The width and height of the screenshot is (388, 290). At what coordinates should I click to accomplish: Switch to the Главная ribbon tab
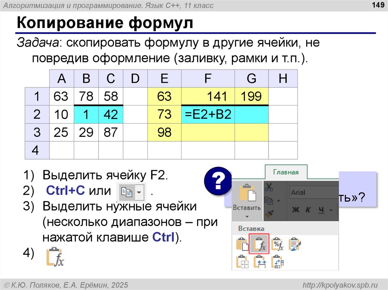coord(286,172)
